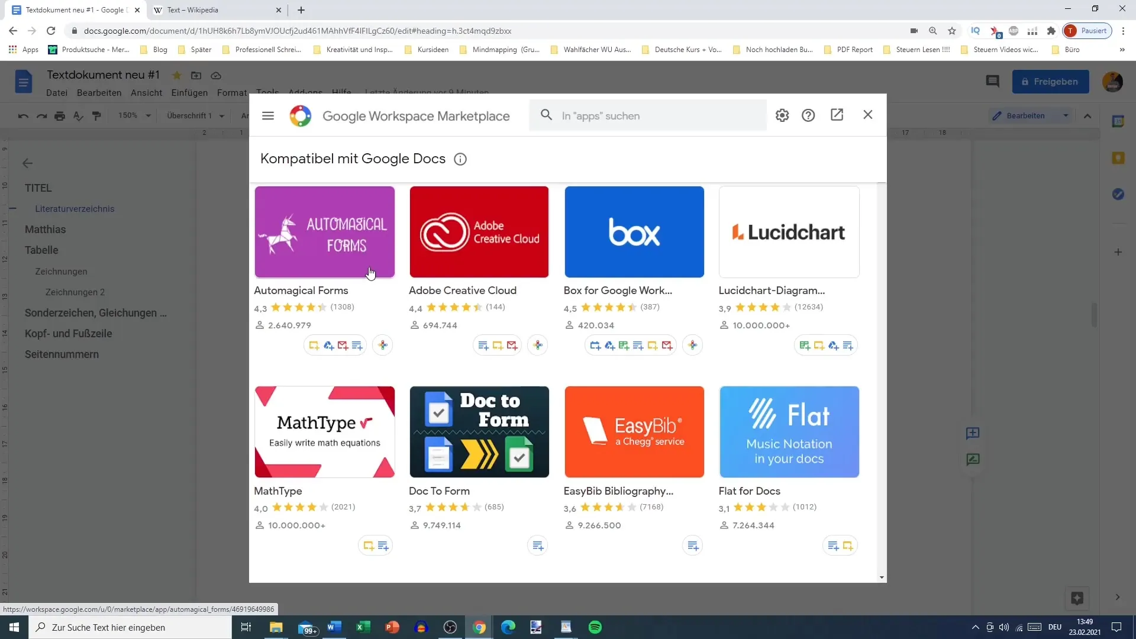Open the Automagical Forms app thumbnail

324,232
